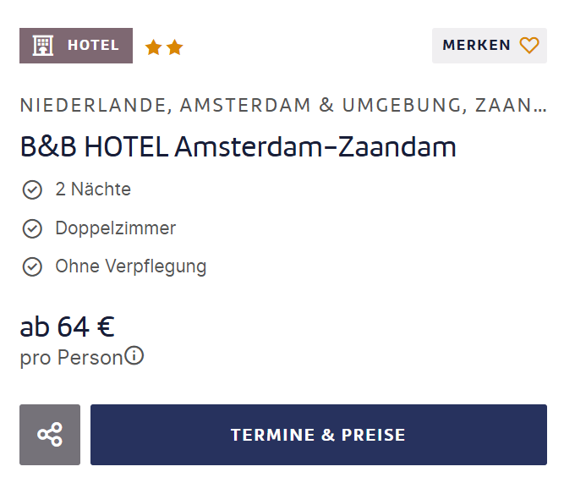Viewport: 564px width, 483px height.
Task: Click the 2 Nächte text
Action: pos(93,189)
